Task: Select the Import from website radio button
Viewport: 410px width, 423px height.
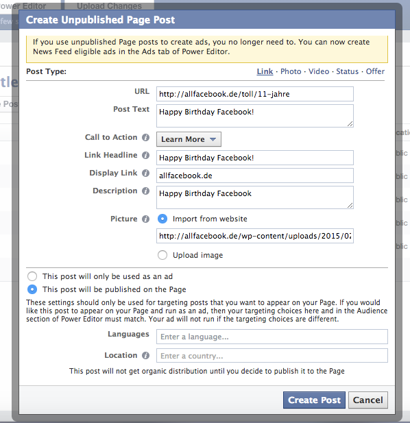Action: [162, 219]
